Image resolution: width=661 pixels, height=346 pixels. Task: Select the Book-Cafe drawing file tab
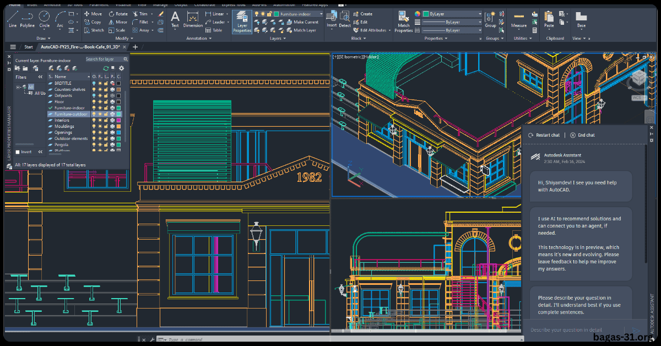pyautogui.click(x=82, y=47)
